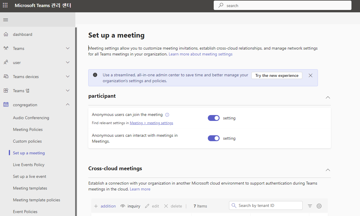Viewport: 360px width, 216px height.
Task: Open Set up a live event page
Action: tap(29, 176)
